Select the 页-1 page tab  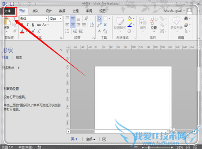tap(74, 139)
